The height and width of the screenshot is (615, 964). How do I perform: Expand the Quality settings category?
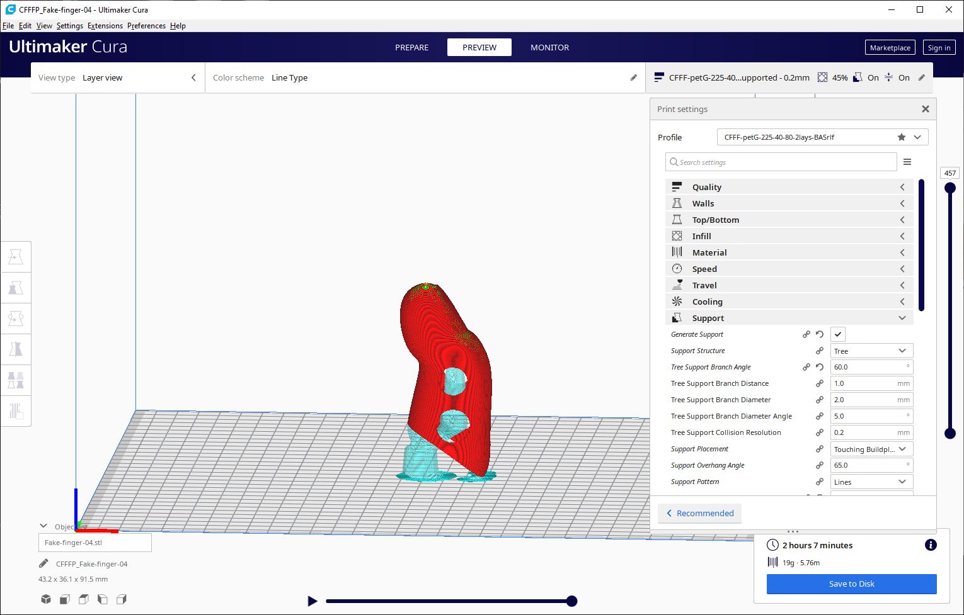pyautogui.click(x=789, y=187)
